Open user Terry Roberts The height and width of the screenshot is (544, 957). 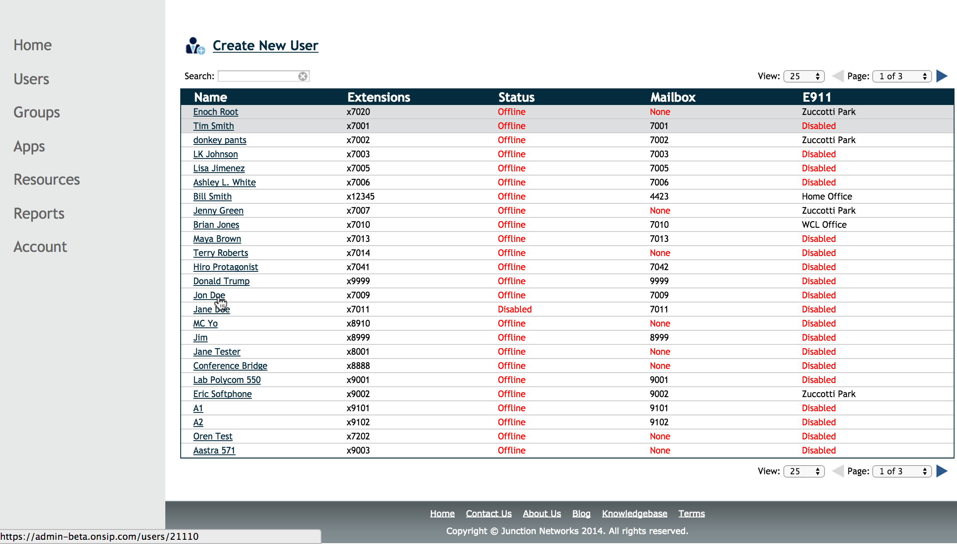[x=221, y=253]
